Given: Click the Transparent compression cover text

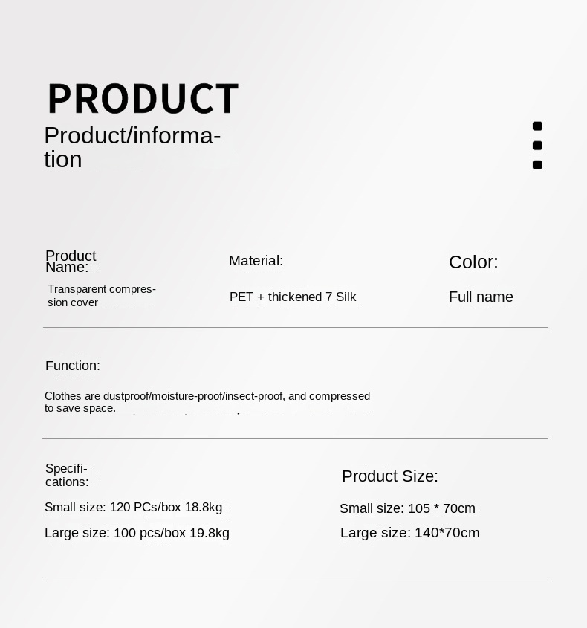Looking at the screenshot, I should click(102, 296).
